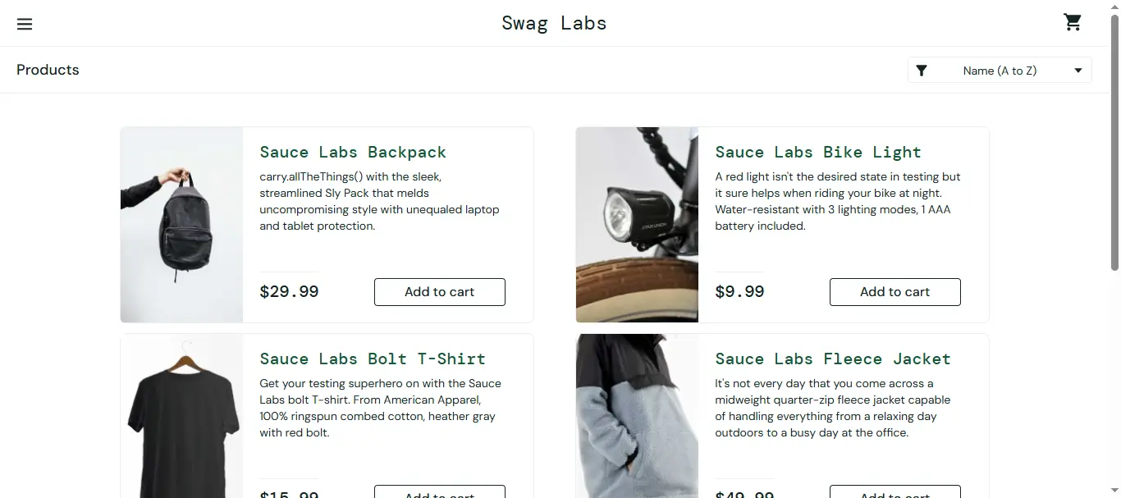Image resolution: width=1121 pixels, height=498 pixels.
Task: Click the Backpack $29.99 price
Action: click(x=289, y=291)
